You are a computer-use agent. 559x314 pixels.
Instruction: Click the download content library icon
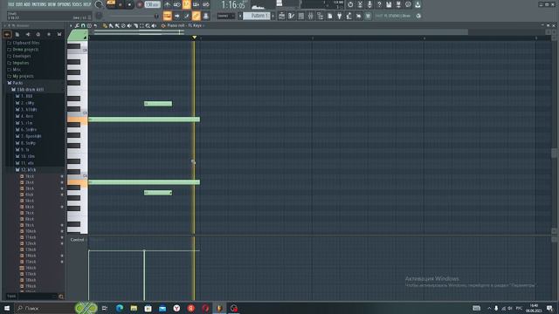click(418, 4)
